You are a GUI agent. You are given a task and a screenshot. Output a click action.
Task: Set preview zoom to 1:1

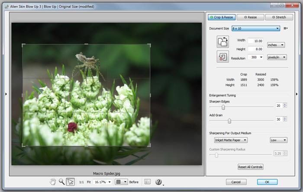tap(81, 182)
